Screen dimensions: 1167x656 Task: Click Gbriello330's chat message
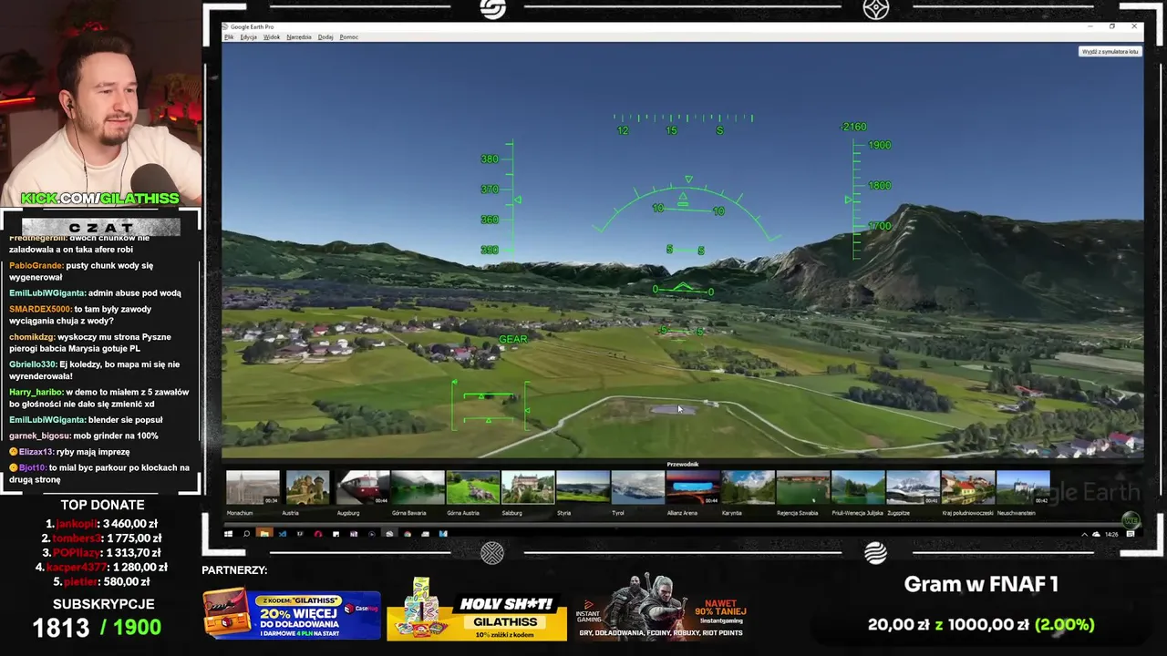[x=95, y=370]
